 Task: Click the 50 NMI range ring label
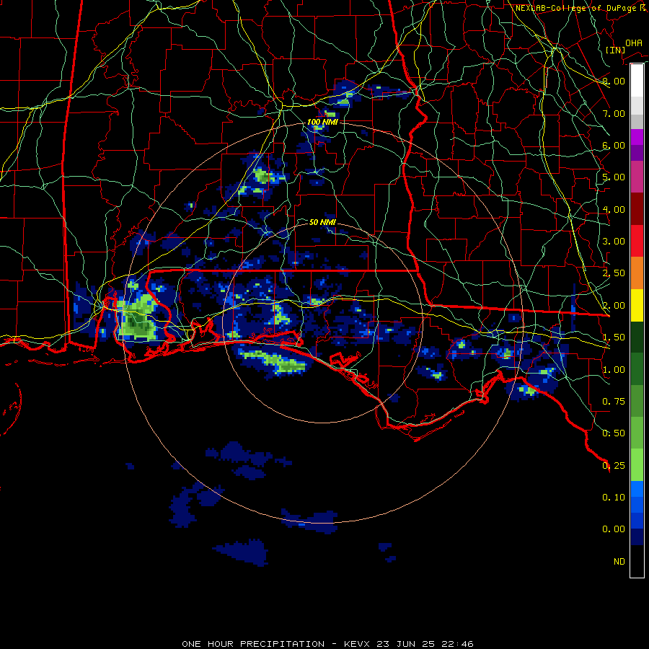(x=322, y=222)
